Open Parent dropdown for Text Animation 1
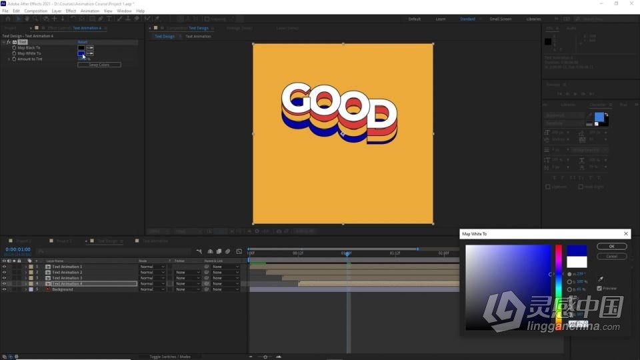The height and width of the screenshot is (360, 640). 225,267
